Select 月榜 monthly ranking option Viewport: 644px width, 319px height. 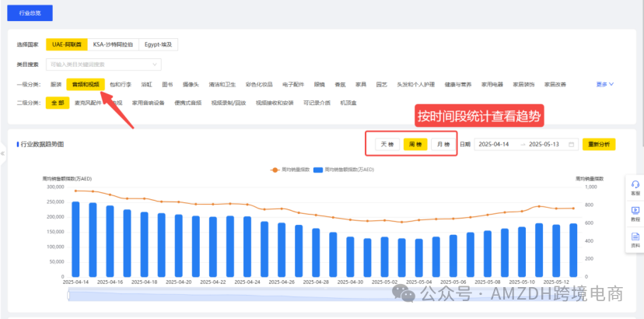[442, 144]
